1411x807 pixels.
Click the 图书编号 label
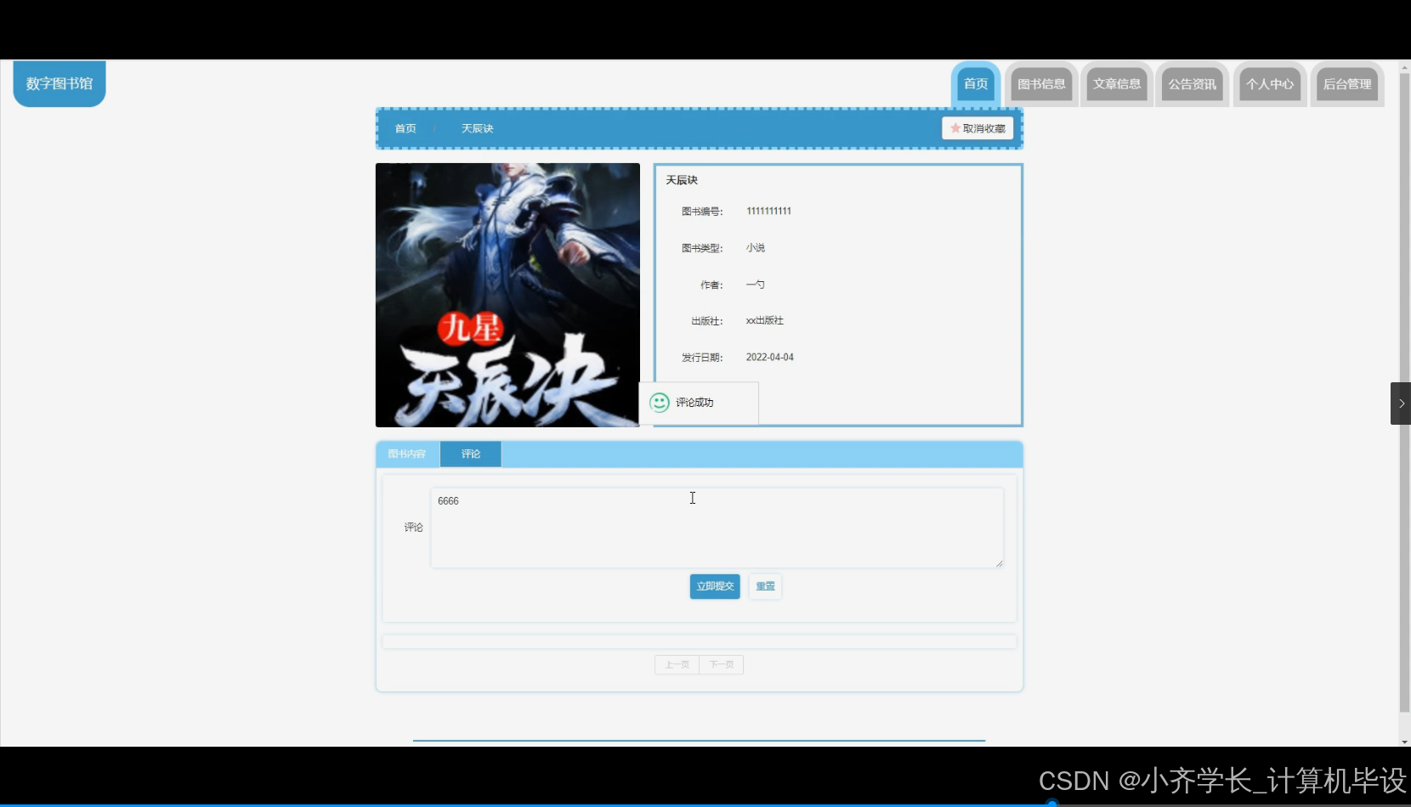click(x=702, y=212)
